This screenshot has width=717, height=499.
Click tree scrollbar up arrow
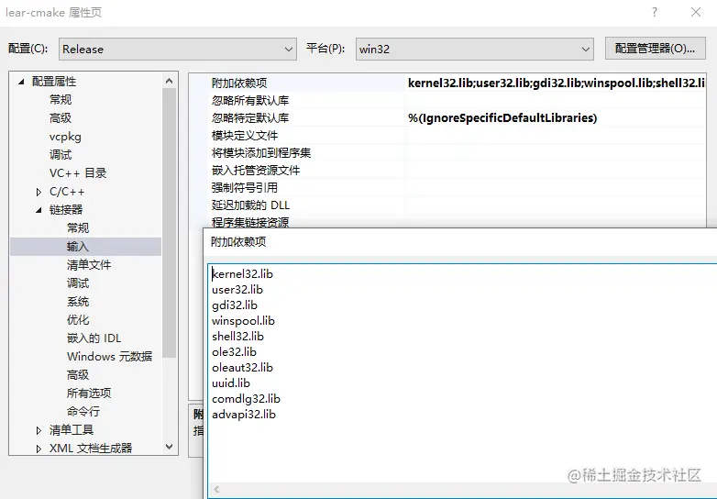click(170, 81)
